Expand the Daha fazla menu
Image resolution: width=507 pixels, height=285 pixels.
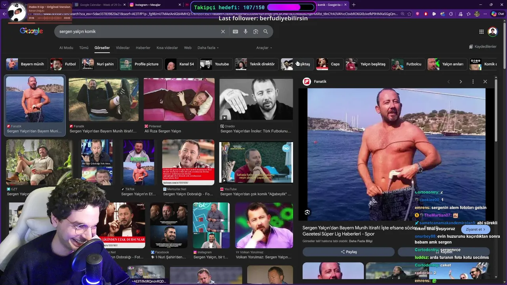pos(208,48)
